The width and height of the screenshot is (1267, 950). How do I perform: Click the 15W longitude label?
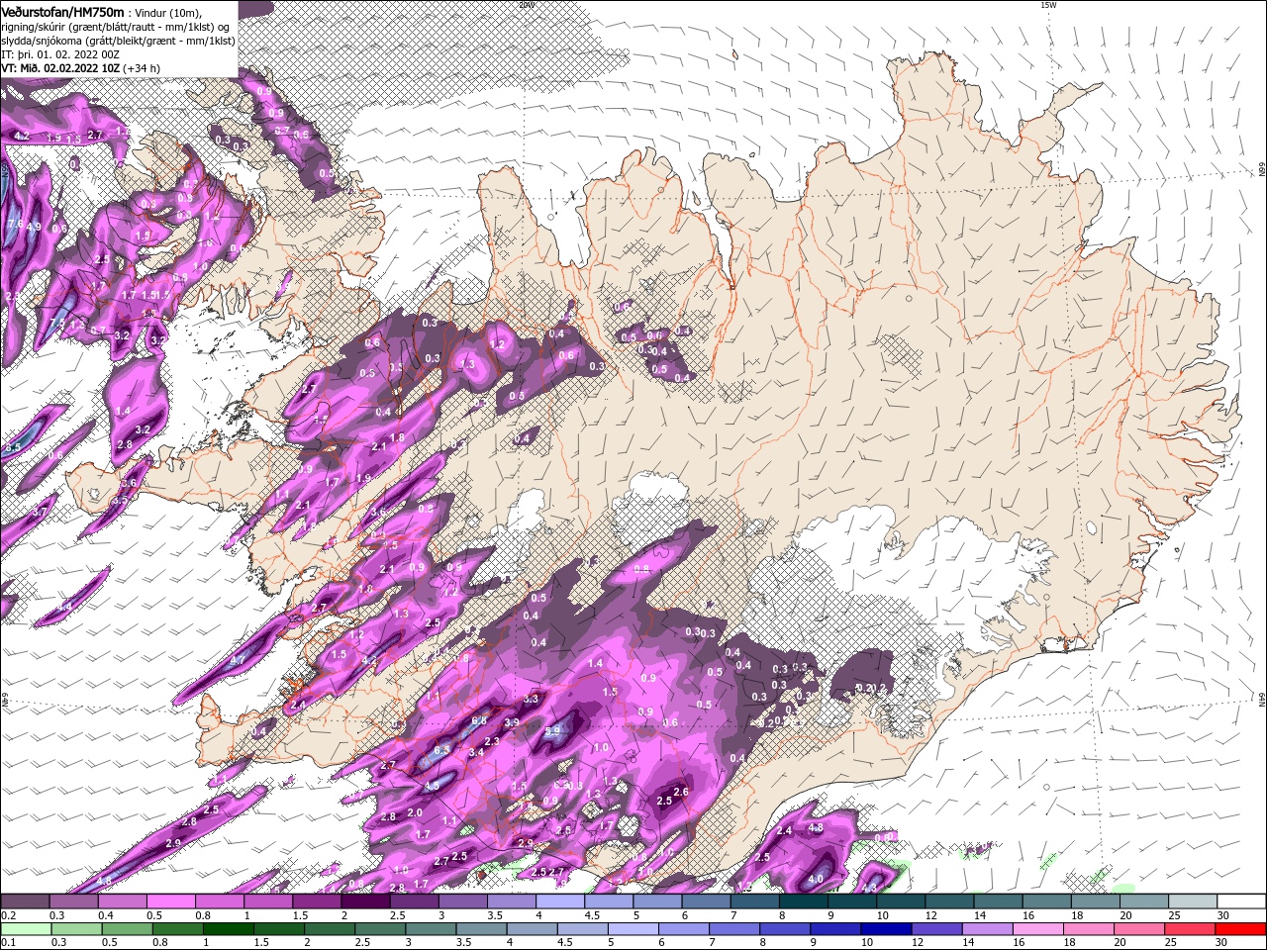click(1048, 5)
